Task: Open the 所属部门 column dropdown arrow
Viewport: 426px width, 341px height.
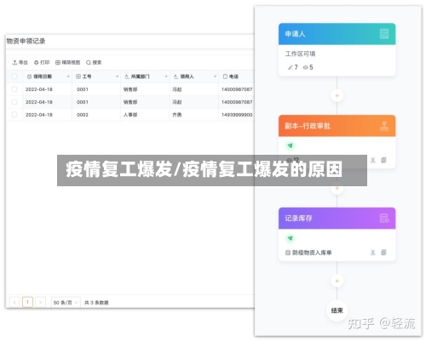Action: click(x=166, y=77)
